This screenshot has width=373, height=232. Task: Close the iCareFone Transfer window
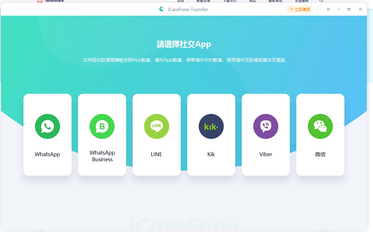tap(360, 9)
